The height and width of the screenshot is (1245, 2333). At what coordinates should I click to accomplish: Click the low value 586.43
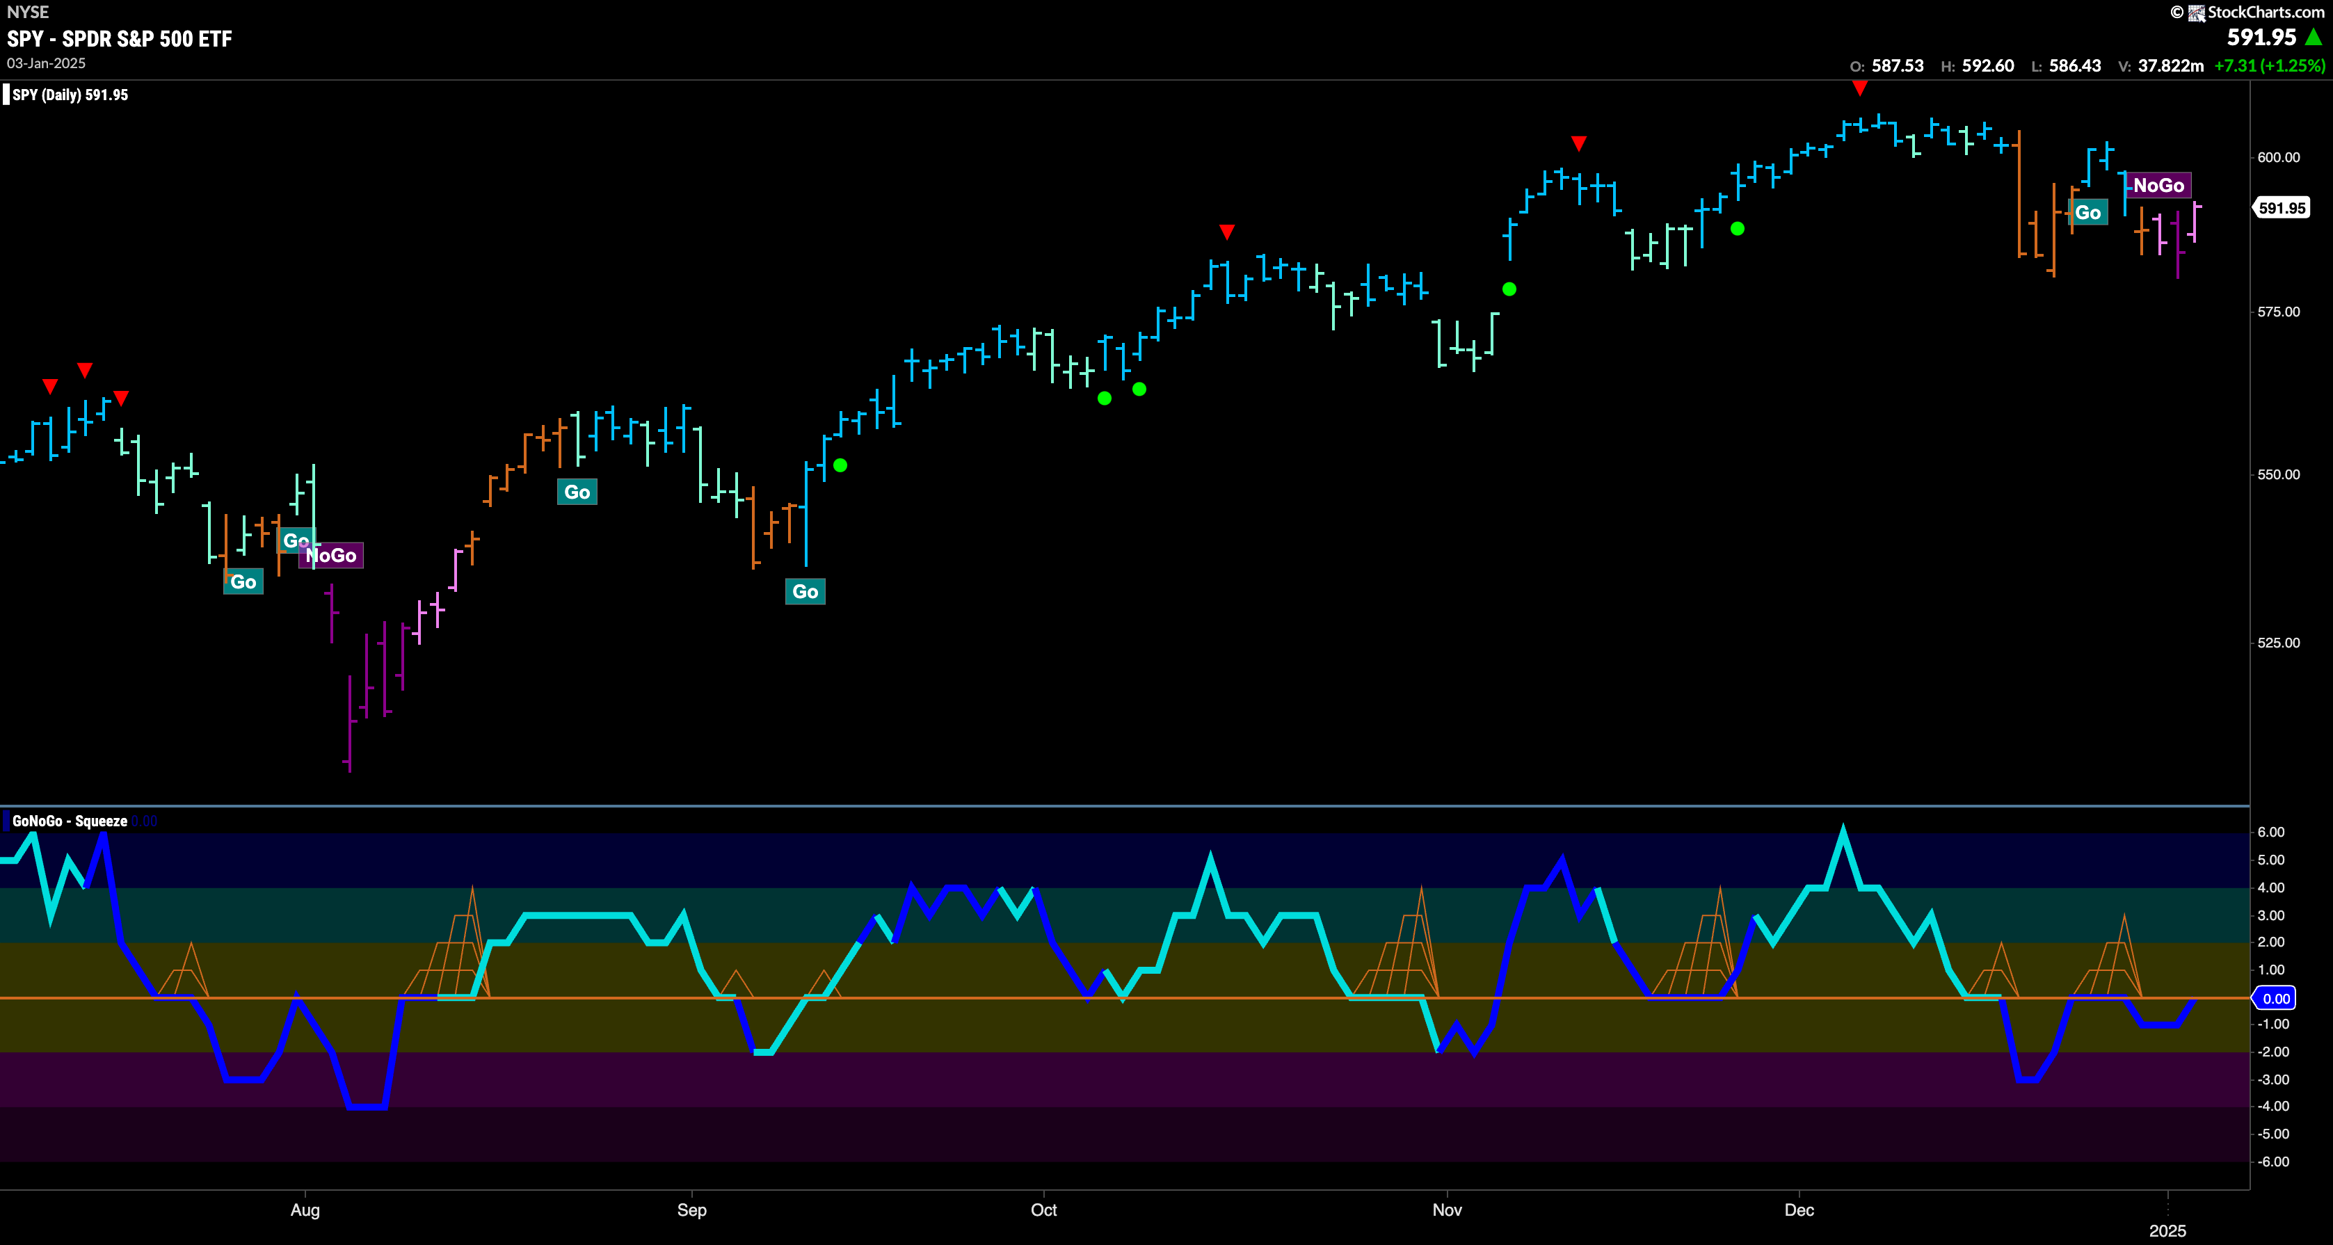[x=2075, y=66]
